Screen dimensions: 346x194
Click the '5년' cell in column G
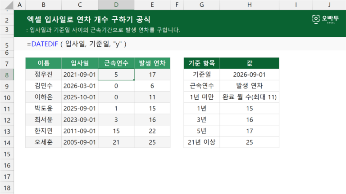(202, 131)
